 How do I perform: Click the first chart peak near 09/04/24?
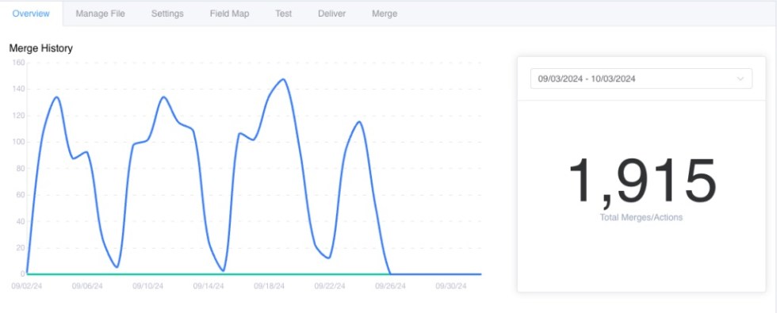pos(56,97)
